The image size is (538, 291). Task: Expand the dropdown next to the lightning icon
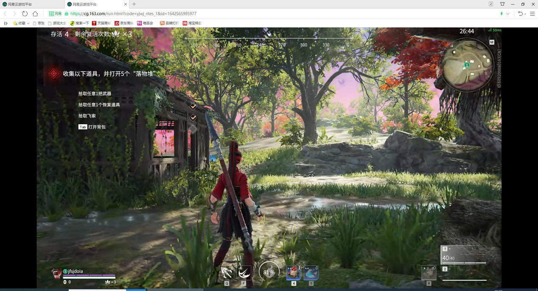[508, 14]
